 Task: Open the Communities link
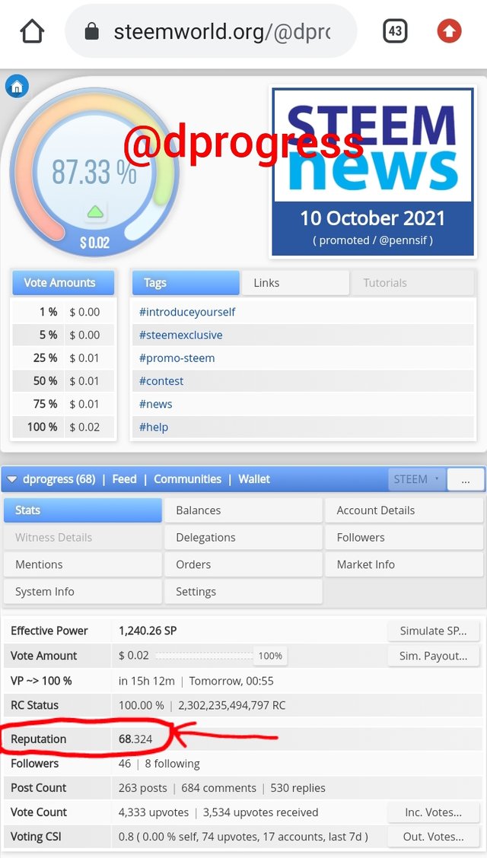click(188, 479)
